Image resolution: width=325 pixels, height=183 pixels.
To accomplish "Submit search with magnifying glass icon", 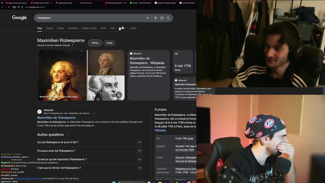I will coord(168,18).
